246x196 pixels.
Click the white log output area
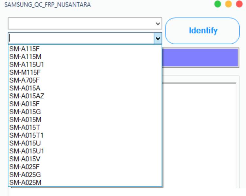click(x=199, y=135)
